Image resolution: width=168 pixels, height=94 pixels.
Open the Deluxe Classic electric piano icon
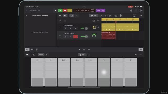[x=94, y=36]
